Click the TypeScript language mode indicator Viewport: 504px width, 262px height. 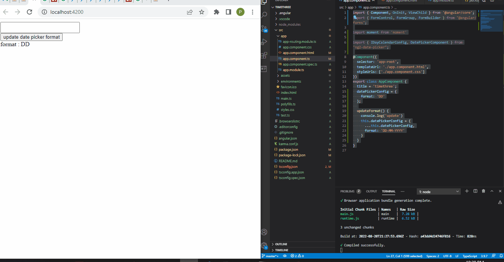469,256
